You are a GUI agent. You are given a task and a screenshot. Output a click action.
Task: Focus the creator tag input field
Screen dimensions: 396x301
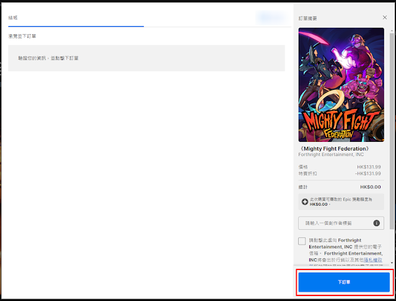(x=341, y=223)
